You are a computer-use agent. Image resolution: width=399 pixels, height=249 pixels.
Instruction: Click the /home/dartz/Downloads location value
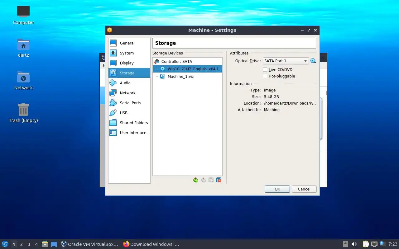click(x=290, y=103)
